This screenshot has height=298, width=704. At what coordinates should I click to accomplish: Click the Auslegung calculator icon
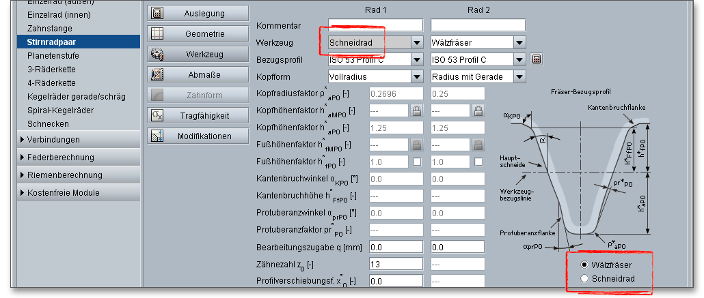pos(157,13)
